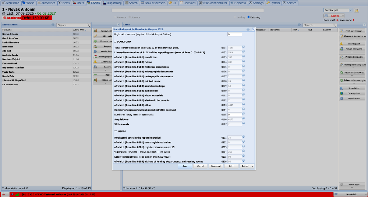Click info icon beside non-fiction line 0103

point(243,57)
